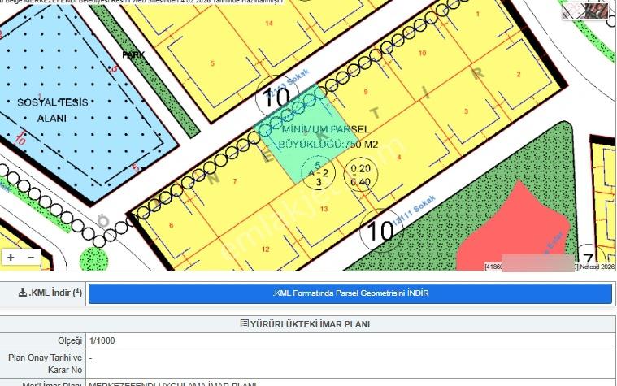Click the Ölçeği row label
This screenshot has height=386, width=617.
(x=70, y=340)
